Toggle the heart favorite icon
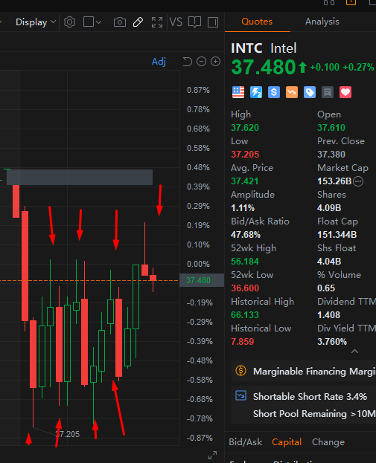The width and height of the screenshot is (376, 463). [x=345, y=92]
